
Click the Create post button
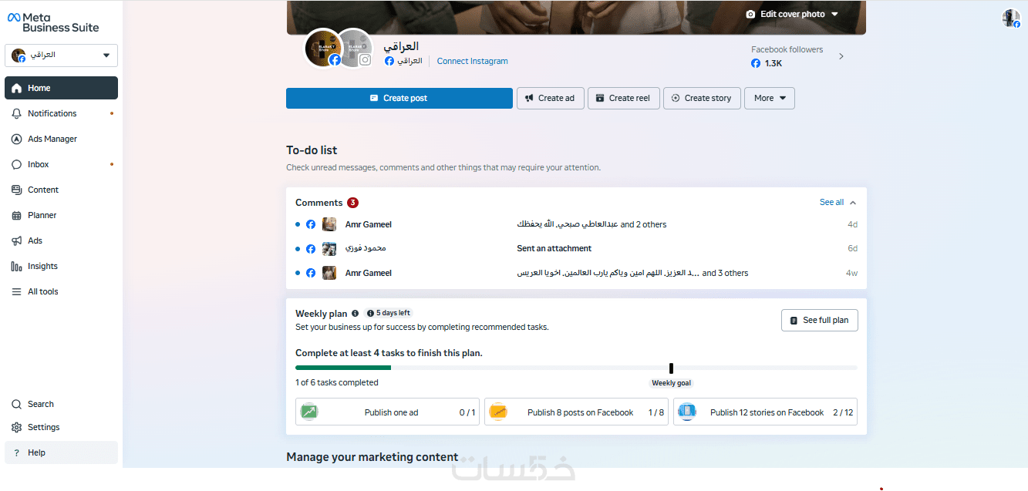point(399,98)
